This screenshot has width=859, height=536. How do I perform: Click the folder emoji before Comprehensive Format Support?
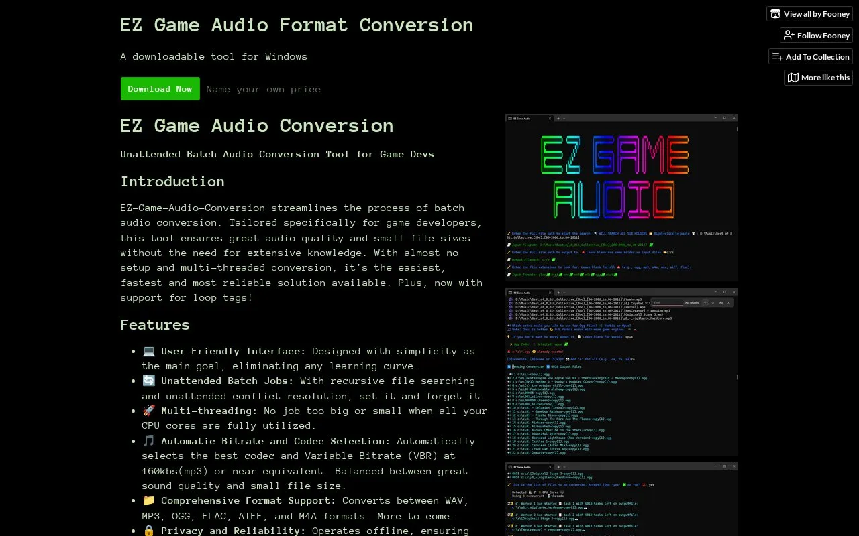click(x=149, y=500)
